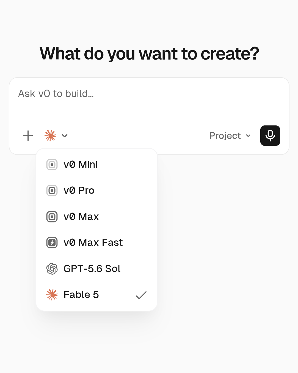Select v0 Mini from model list
Screen dimensions: 298x373
coord(96,165)
